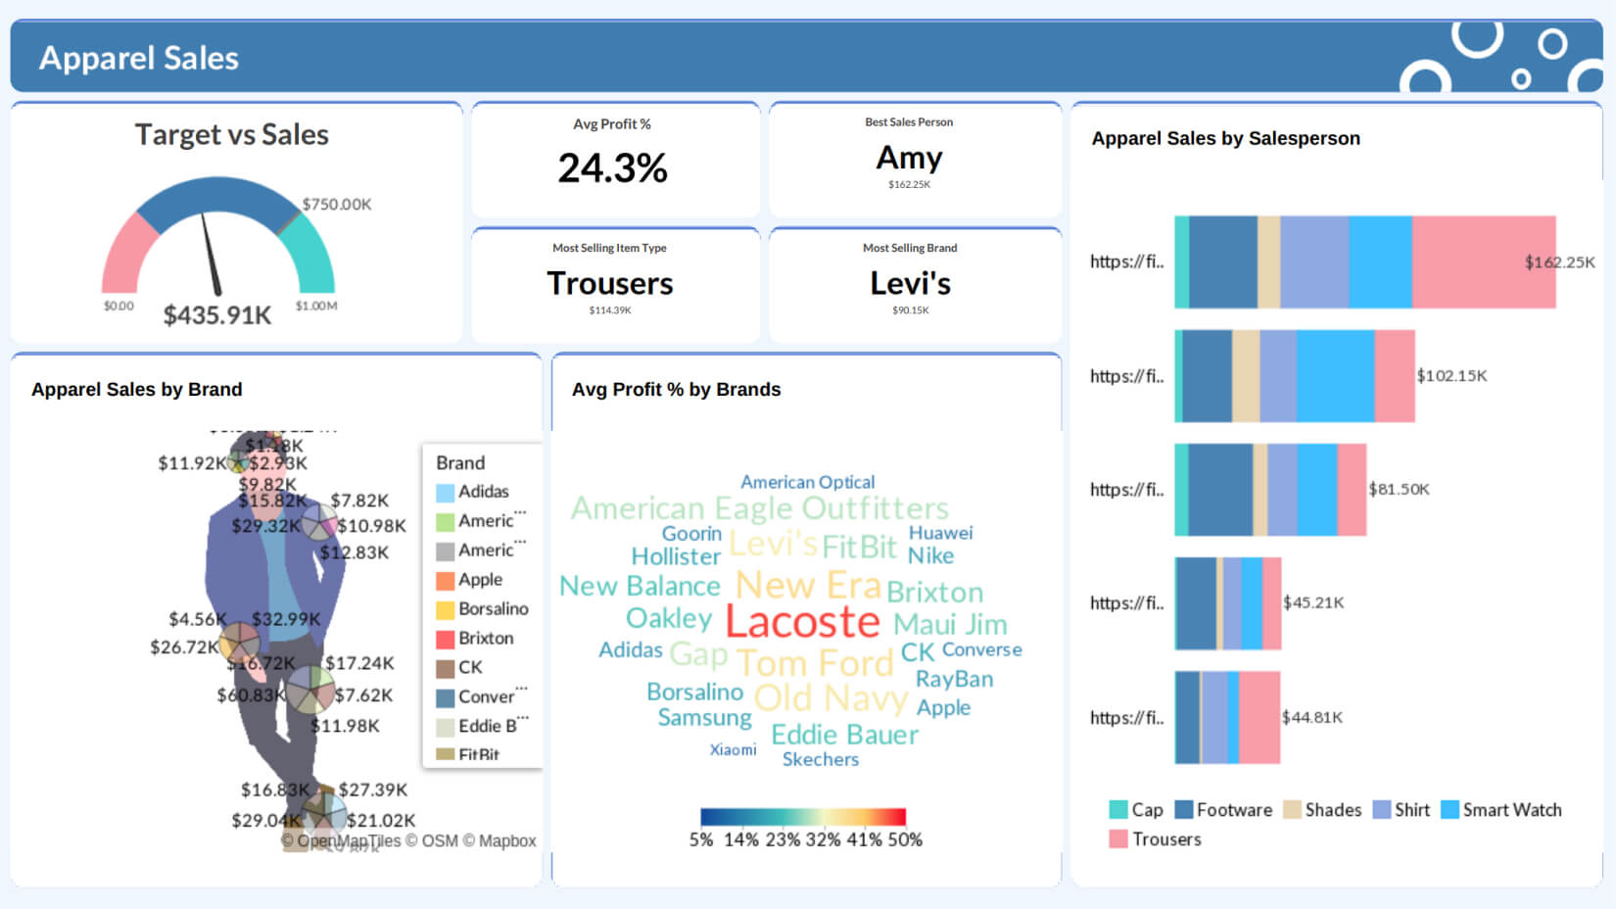The width and height of the screenshot is (1616, 909).
Task: Click the Most Selling Item Trousers card
Action: point(615,284)
